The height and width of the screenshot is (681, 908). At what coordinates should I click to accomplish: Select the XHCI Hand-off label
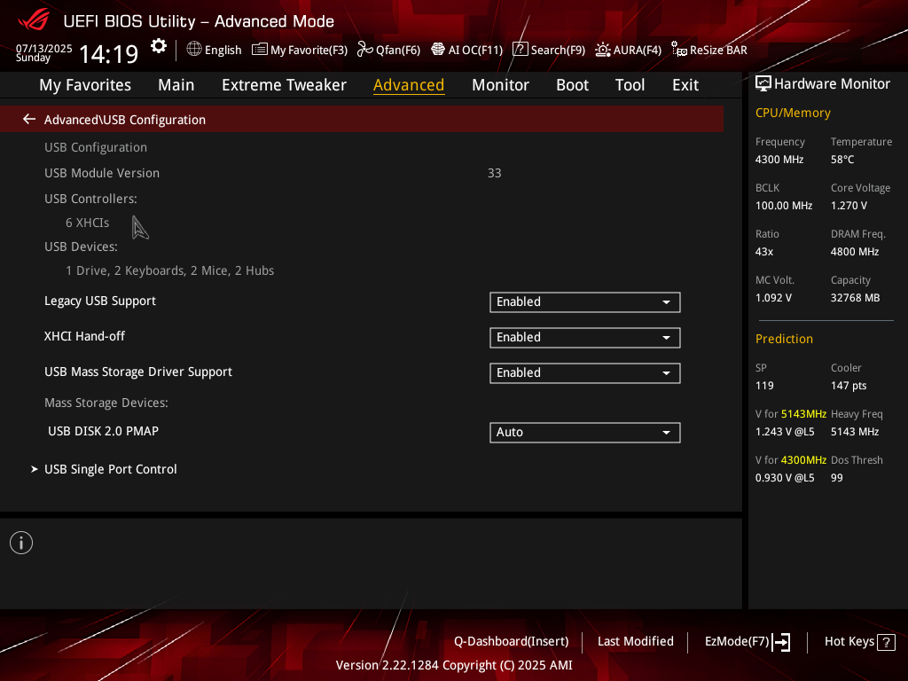click(84, 336)
